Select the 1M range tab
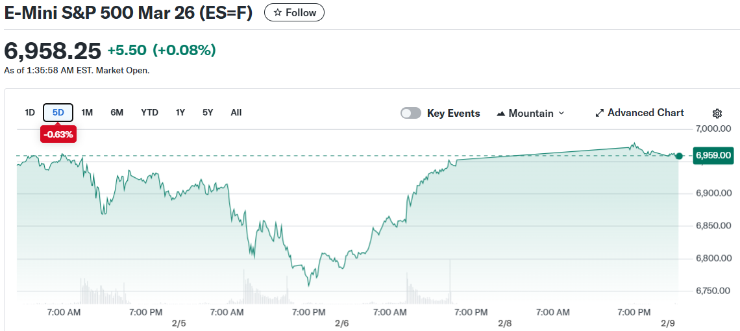 [87, 112]
